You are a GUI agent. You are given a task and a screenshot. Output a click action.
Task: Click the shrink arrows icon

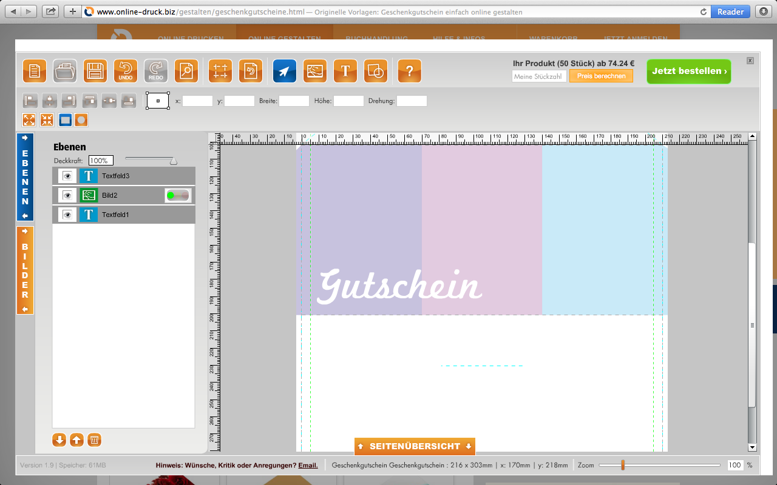click(x=47, y=119)
